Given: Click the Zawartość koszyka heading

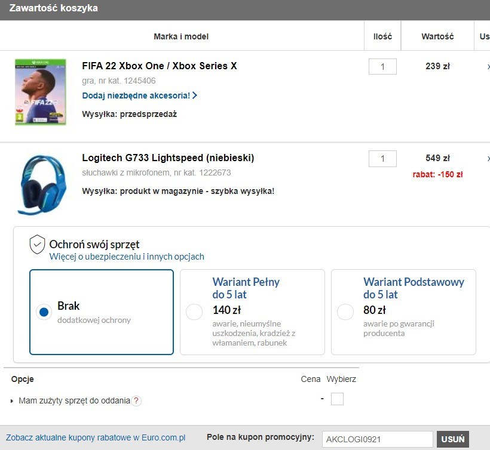Looking at the screenshot, I should (x=53, y=8).
